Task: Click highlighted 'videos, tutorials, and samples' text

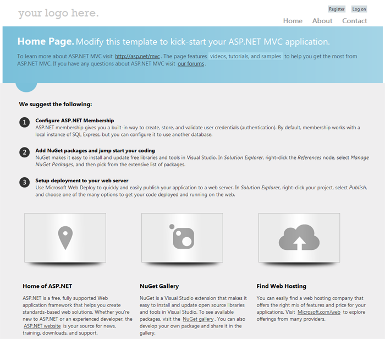Action: tap(245, 56)
